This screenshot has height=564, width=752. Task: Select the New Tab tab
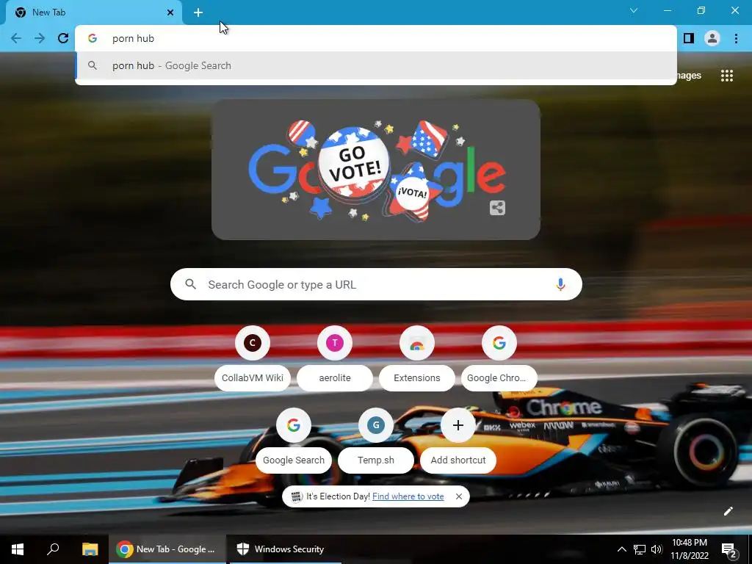[x=93, y=12]
